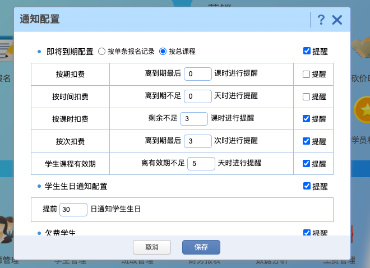Select 按单条报名记录 radio option

tap(101, 52)
